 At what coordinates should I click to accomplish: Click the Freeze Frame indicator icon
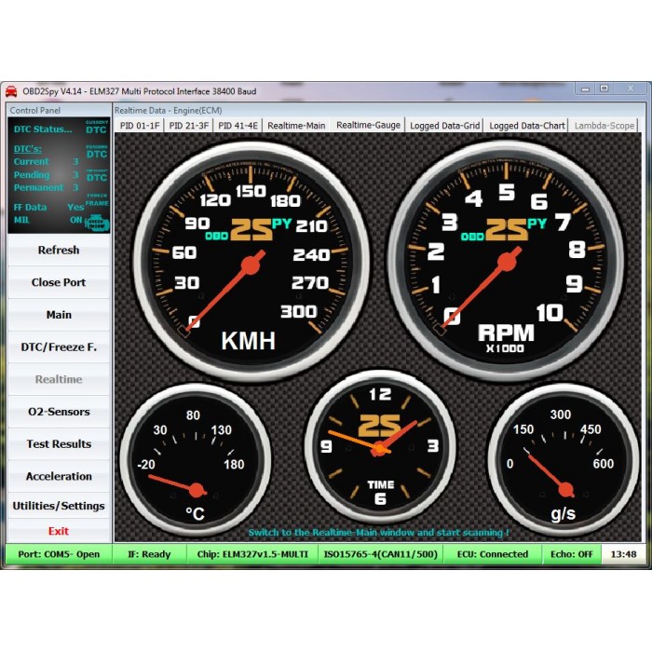pos(97,199)
